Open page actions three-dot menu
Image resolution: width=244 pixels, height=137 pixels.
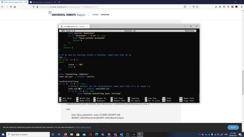pyautogui.click(x=190, y=7)
